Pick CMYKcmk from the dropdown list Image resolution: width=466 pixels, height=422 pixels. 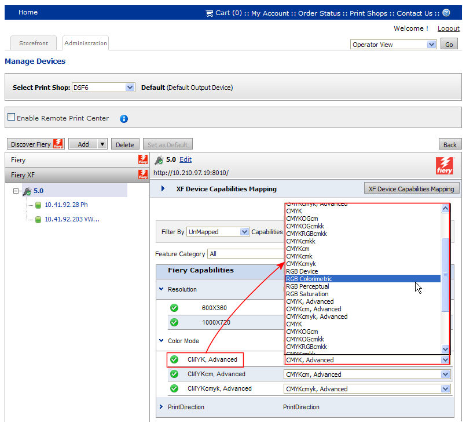coord(363,256)
